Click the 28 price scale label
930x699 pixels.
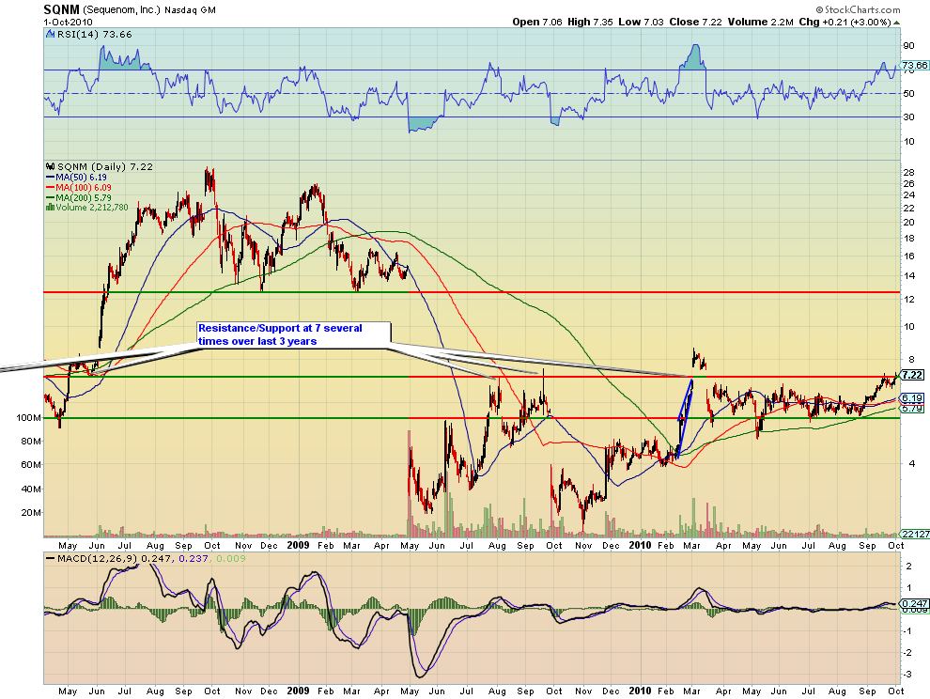[908, 173]
